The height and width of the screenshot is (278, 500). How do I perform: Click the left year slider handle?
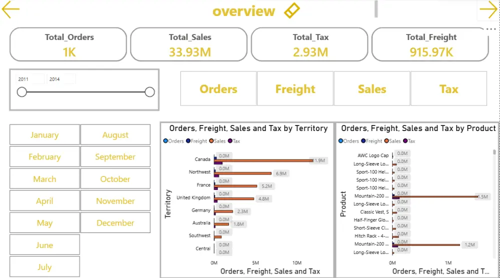pyautogui.click(x=21, y=92)
